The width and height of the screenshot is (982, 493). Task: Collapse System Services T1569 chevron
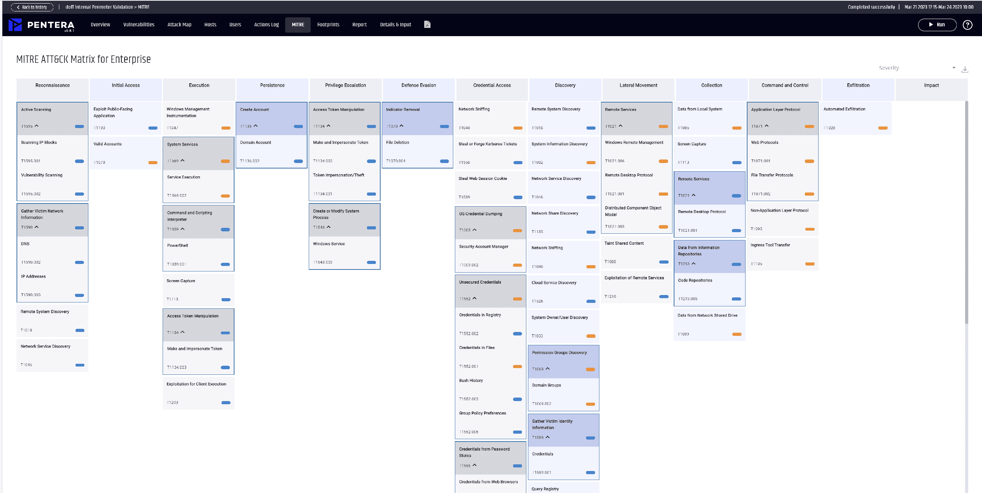click(182, 160)
